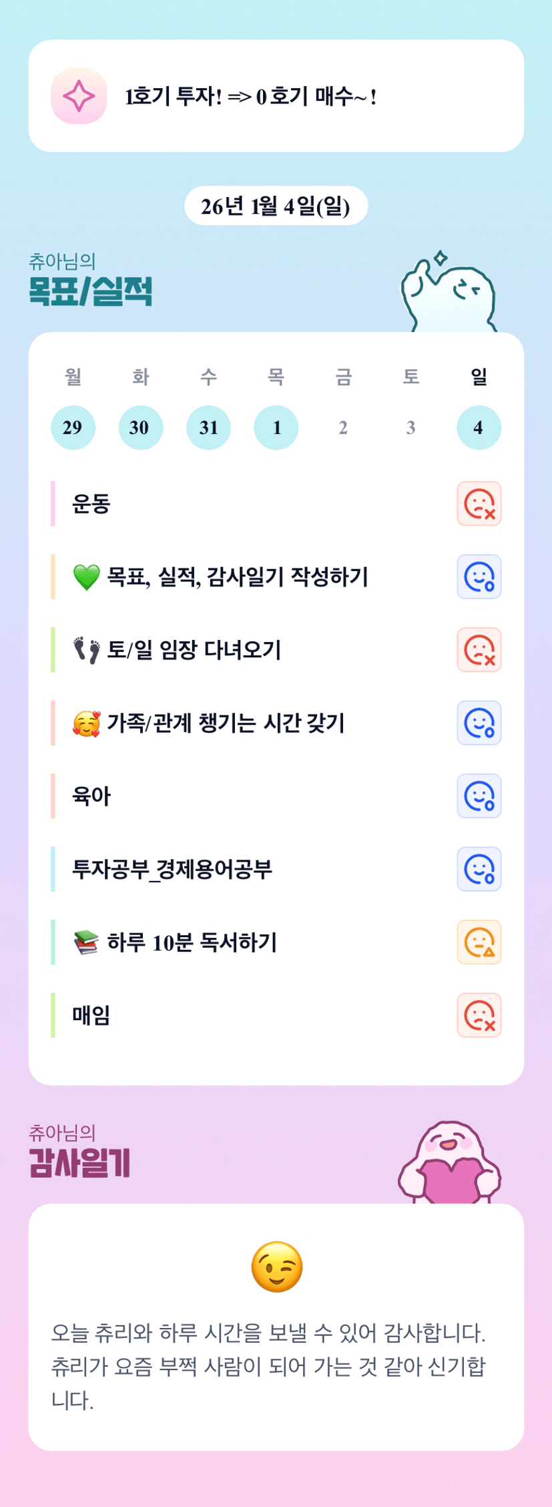The width and height of the screenshot is (552, 1507).
Task: Click the orange partial face for 독서하기
Action: tap(479, 943)
